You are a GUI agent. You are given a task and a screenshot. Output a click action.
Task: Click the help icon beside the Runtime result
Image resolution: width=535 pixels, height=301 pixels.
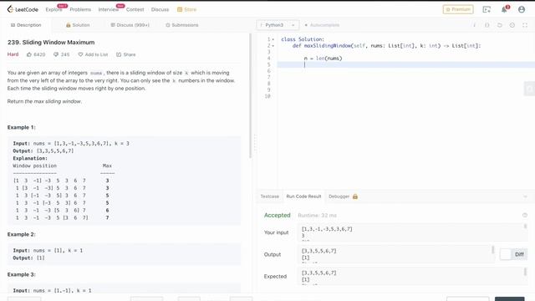tap(525, 216)
